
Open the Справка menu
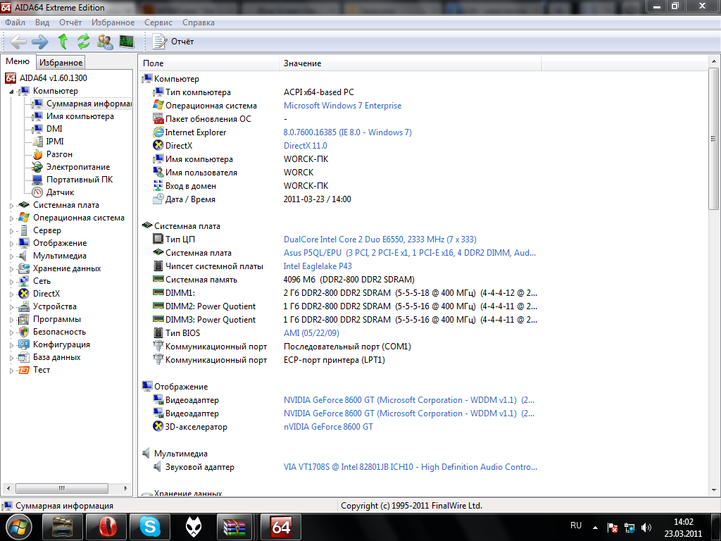198,23
